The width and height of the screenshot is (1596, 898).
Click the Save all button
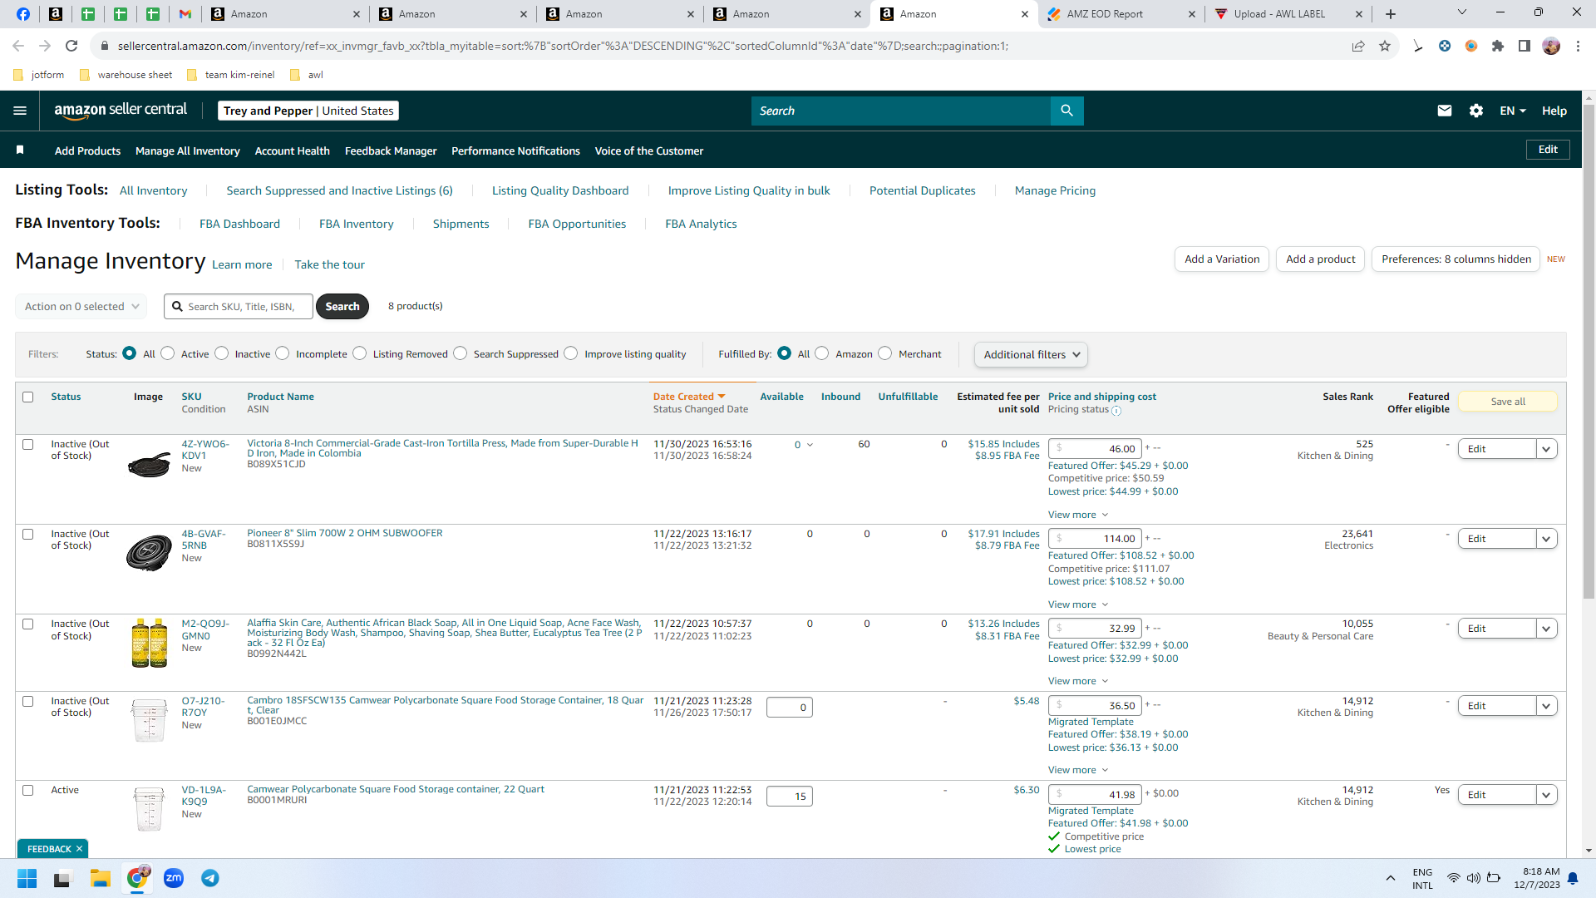click(1508, 402)
